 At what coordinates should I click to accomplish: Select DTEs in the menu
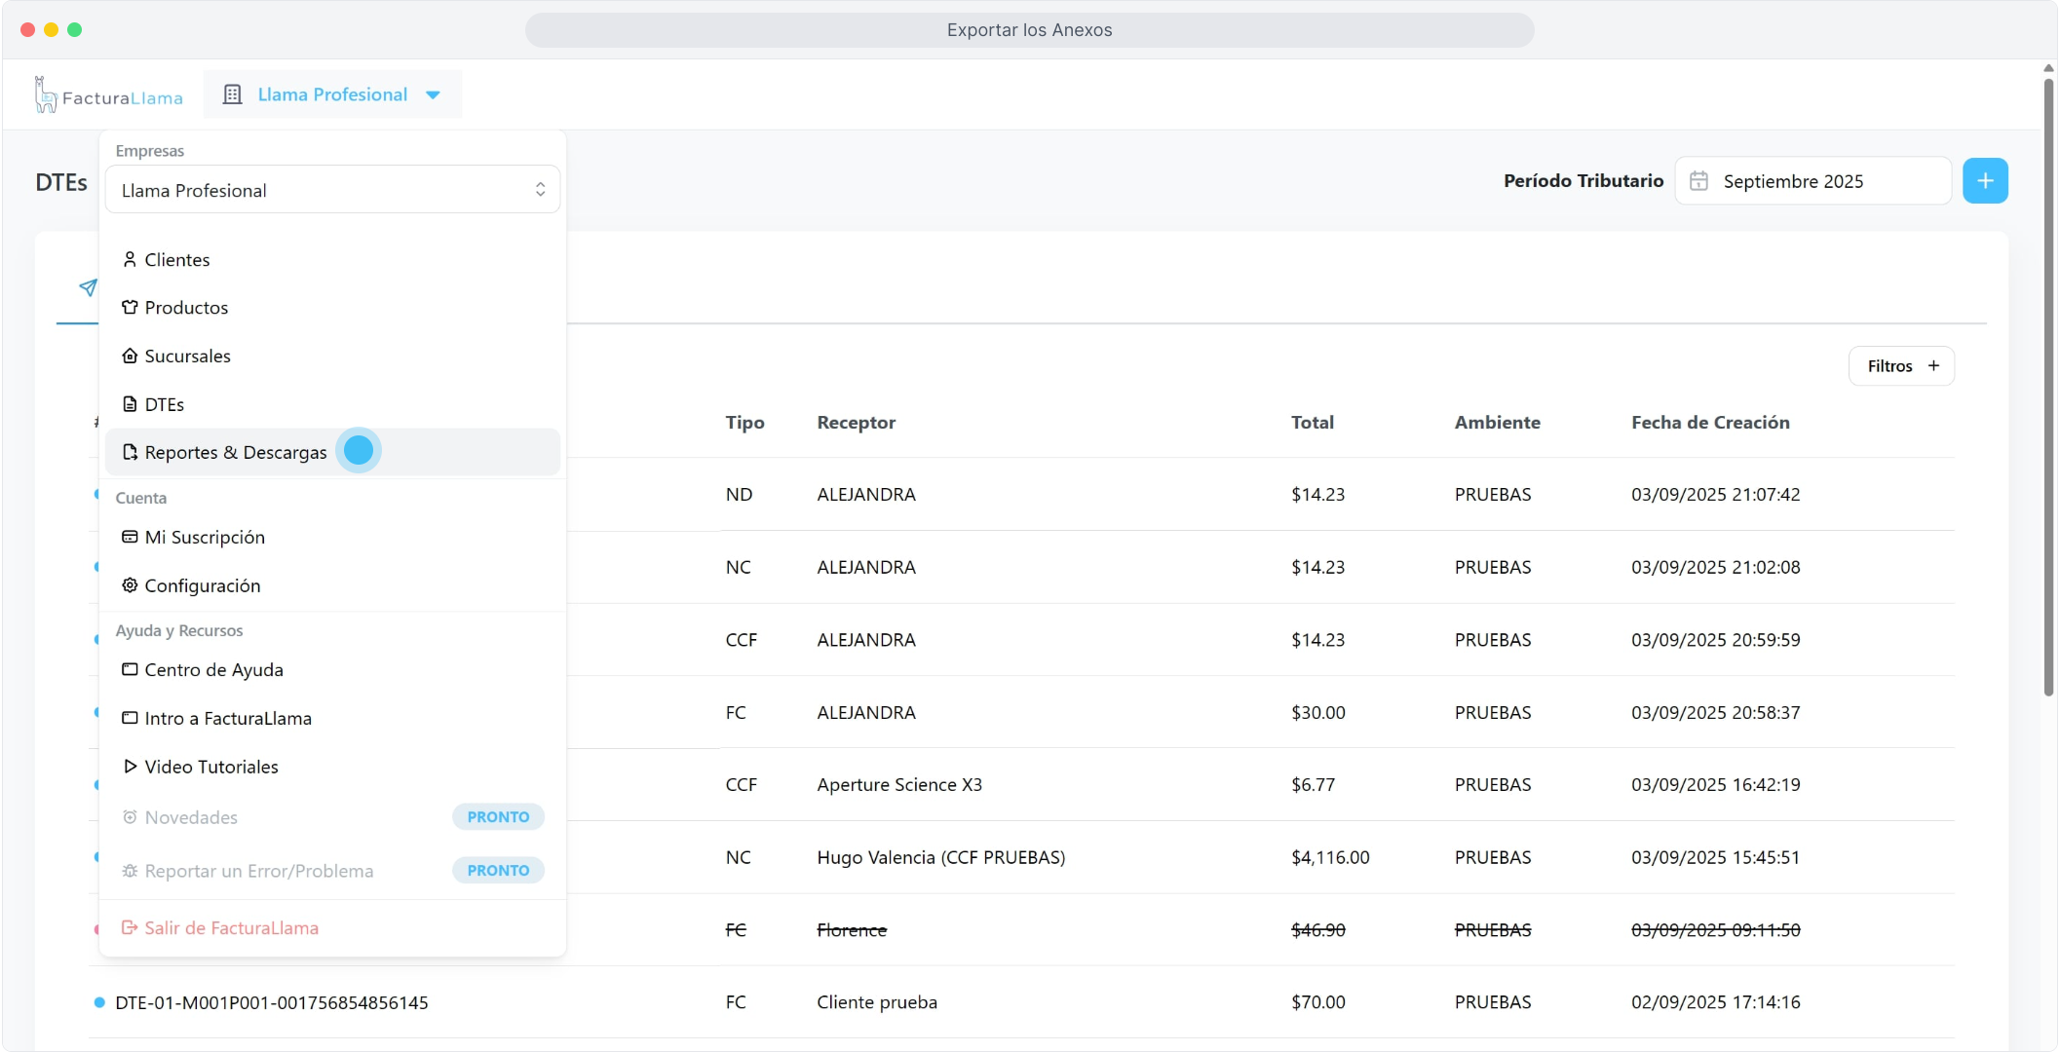click(x=164, y=404)
